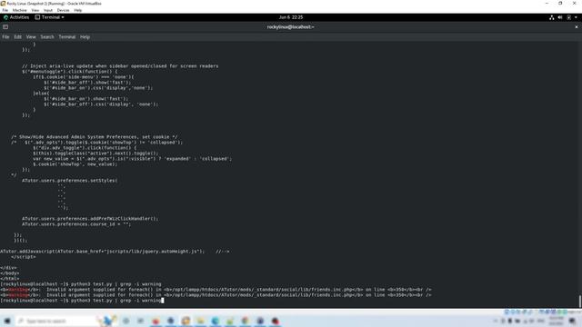This screenshot has height=327, width=582.
Task: Open Microsoft Edge from the Windows taskbar
Action: (216, 321)
